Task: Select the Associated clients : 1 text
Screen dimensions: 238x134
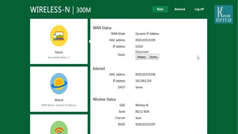Action: click(59, 57)
